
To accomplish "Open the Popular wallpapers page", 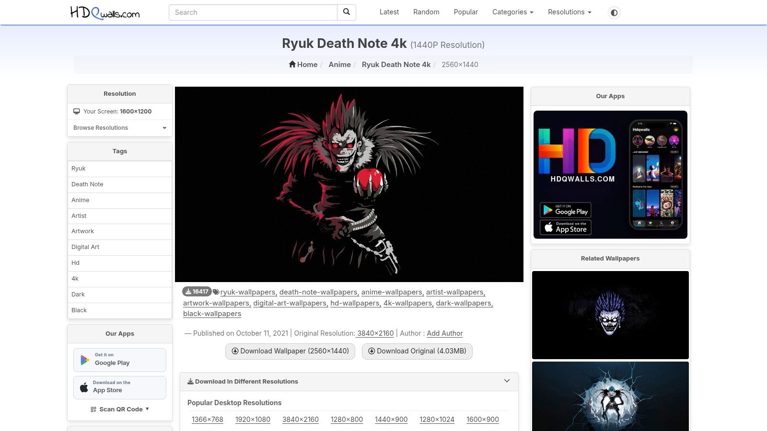I will click(x=465, y=12).
